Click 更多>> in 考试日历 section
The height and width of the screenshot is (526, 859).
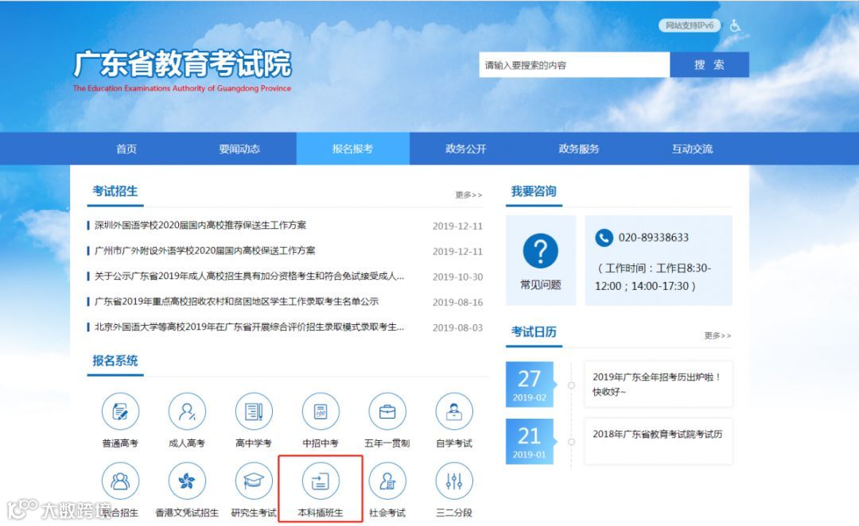(x=717, y=335)
